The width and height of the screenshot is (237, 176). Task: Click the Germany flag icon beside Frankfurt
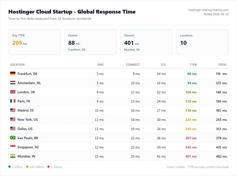point(13,74)
